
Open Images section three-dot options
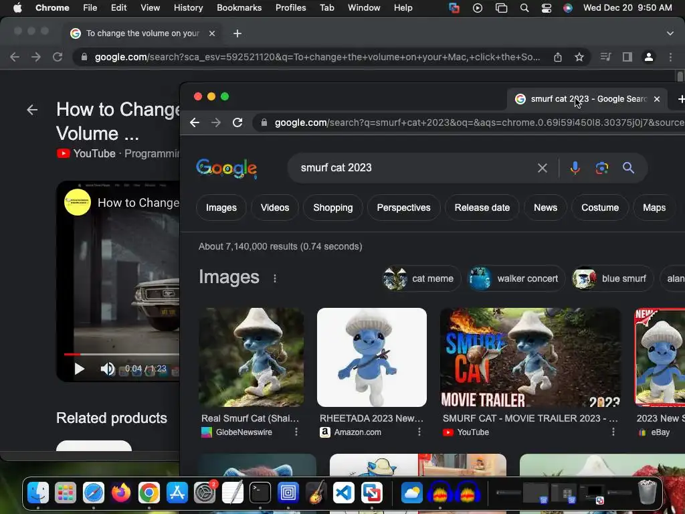coord(275,278)
